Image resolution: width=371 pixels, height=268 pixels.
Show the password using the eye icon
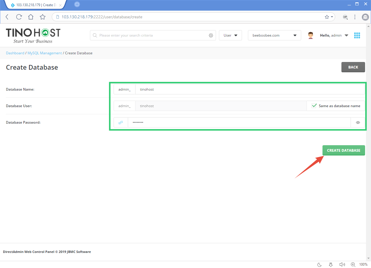[x=358, y=122]
